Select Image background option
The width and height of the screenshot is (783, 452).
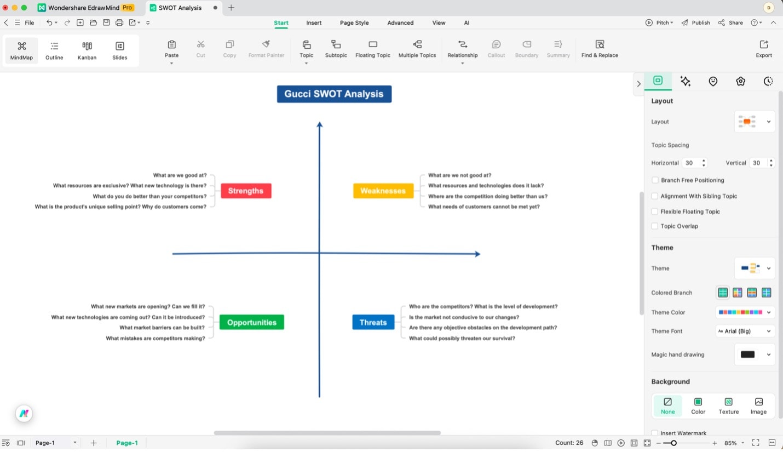[758, 406]
